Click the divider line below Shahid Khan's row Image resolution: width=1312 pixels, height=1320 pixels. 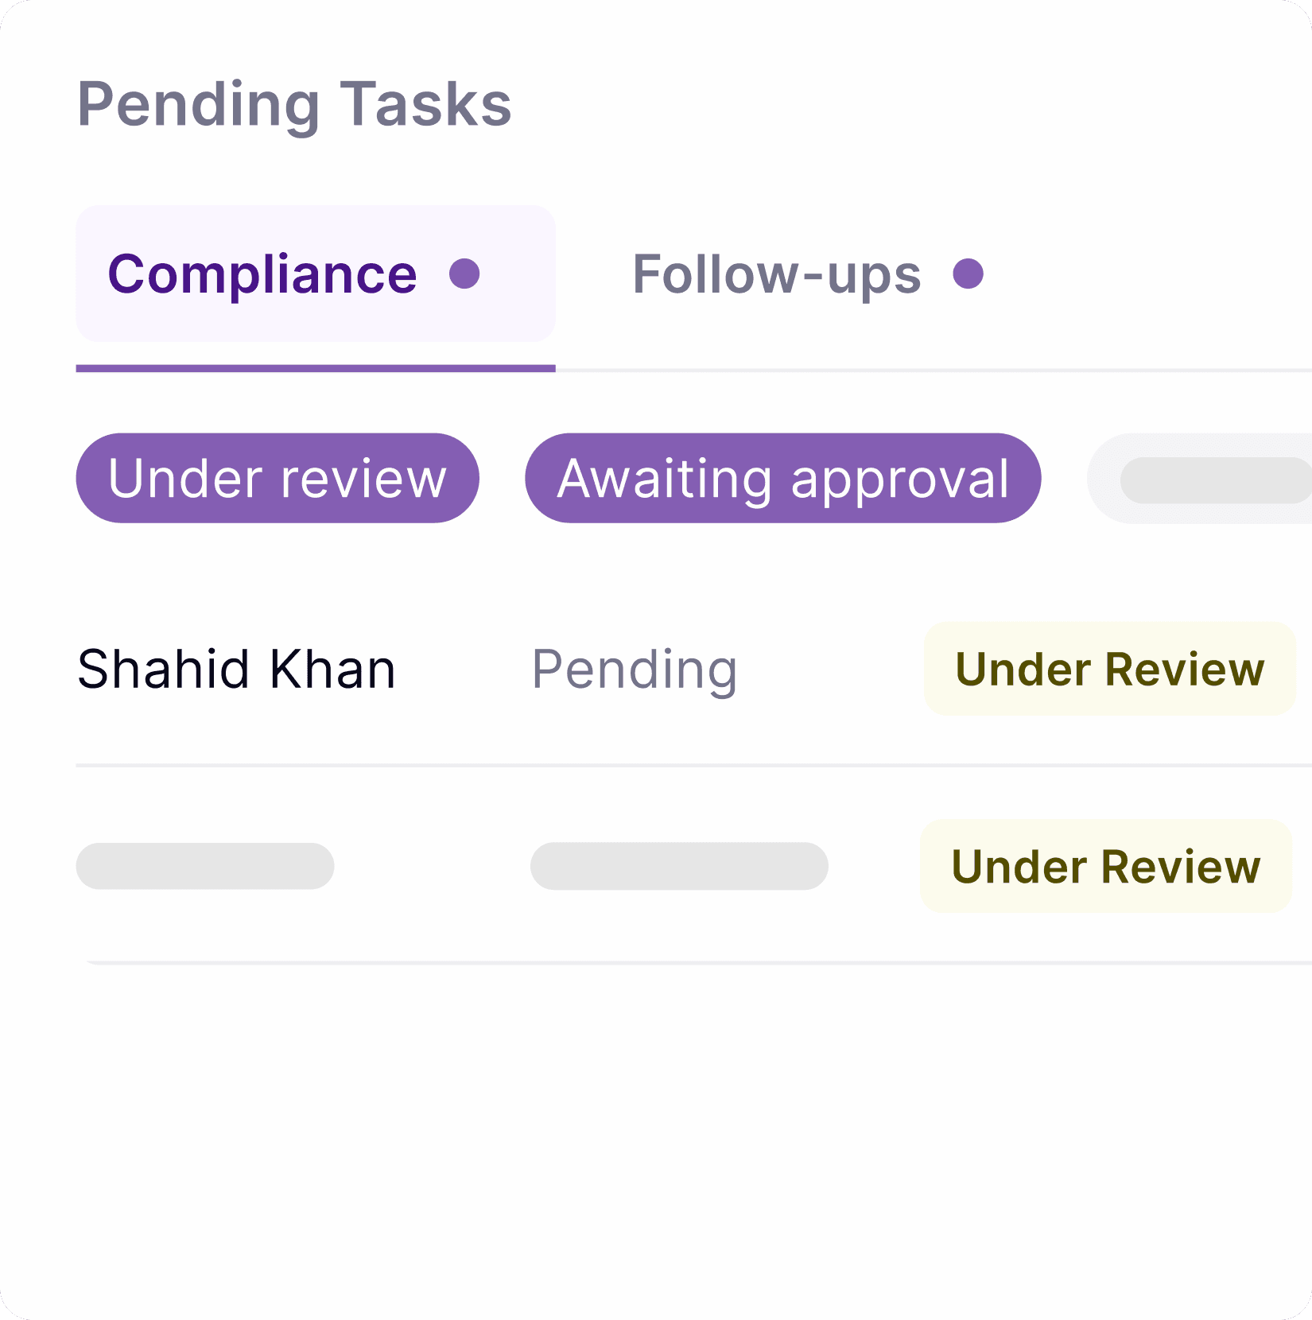coord(692,765)
